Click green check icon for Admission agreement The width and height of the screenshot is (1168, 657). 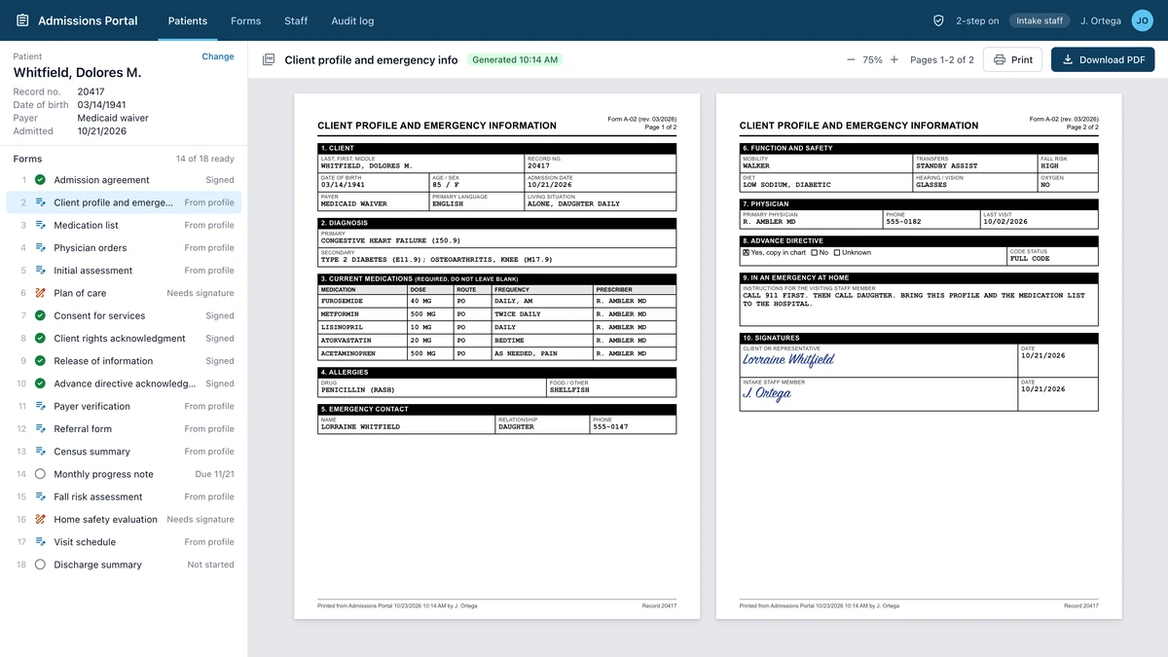(x=40, y=180)
